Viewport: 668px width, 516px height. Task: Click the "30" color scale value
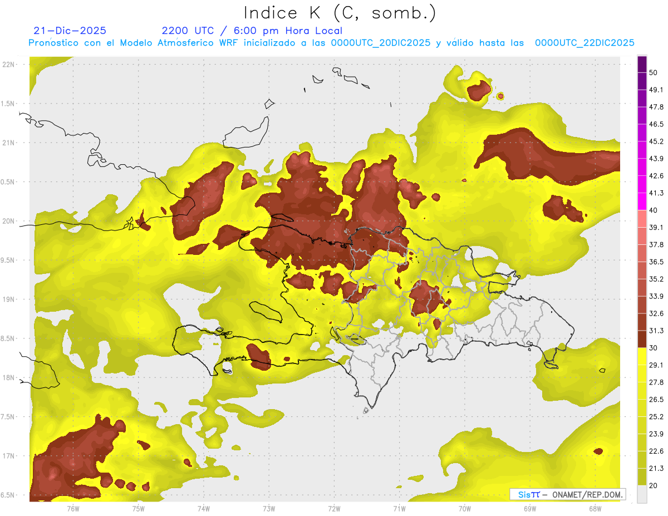[654, 348]
